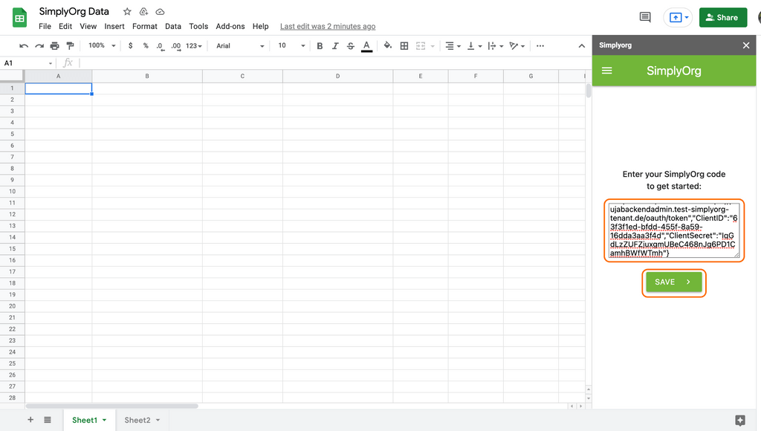Open the Insert menu
761x431 pixels.
pos(114,26)
